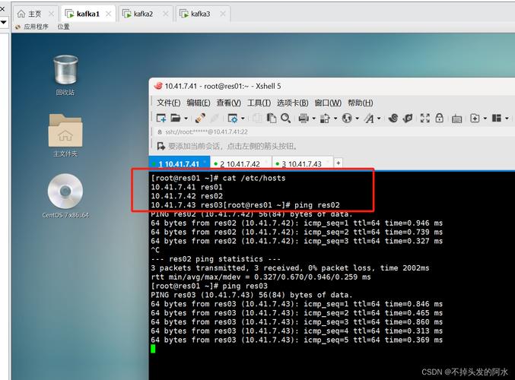Expand the globe encoding dropdown arrow

coord(357,119)
